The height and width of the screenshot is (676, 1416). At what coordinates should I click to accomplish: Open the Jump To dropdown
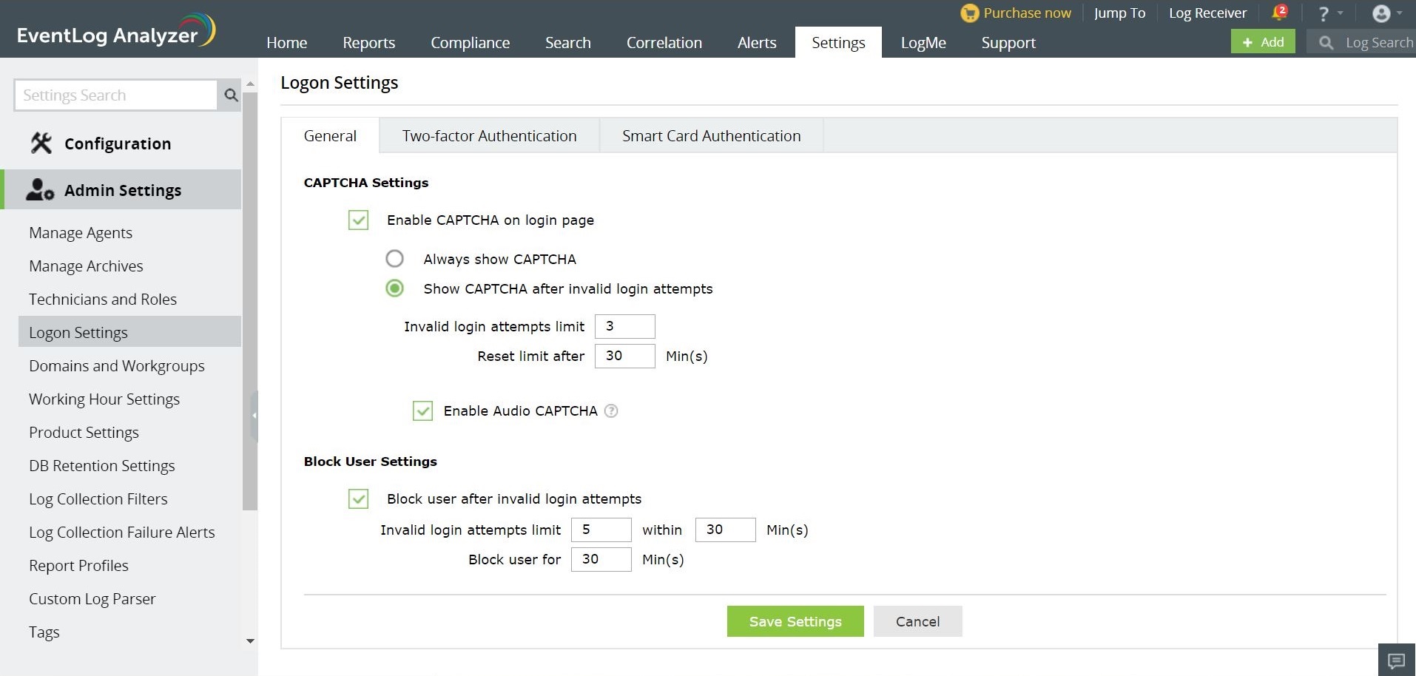[1119, 13]
